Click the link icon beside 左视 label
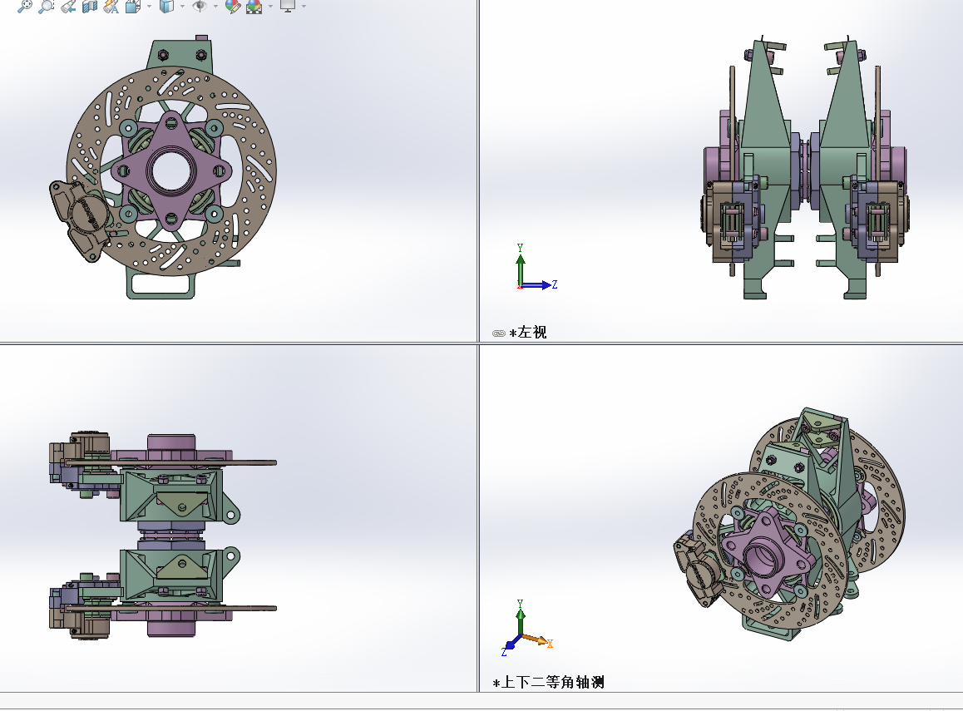This screenshot has height=711, width=963. tap(499, 333)
